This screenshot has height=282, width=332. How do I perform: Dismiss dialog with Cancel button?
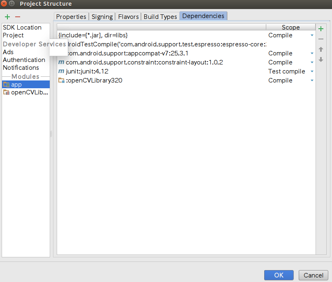click(x=314, y=275)
